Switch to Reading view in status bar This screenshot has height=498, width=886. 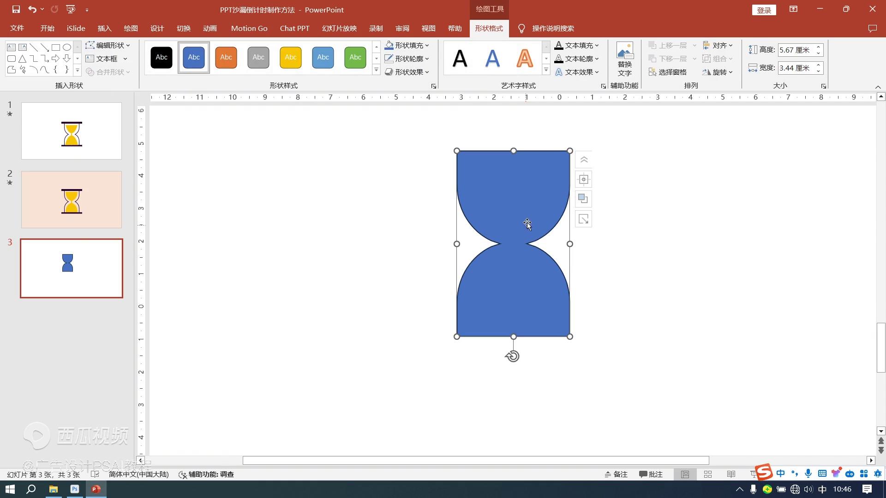731,474
